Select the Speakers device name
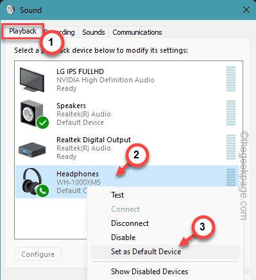 click(x=71, y=106)
